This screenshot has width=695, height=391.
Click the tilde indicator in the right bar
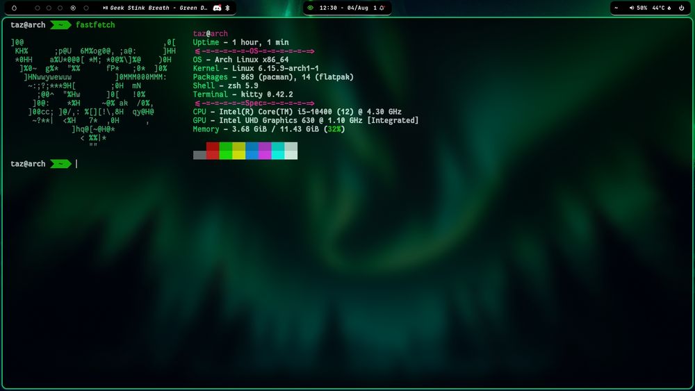[x=616, y=8]
